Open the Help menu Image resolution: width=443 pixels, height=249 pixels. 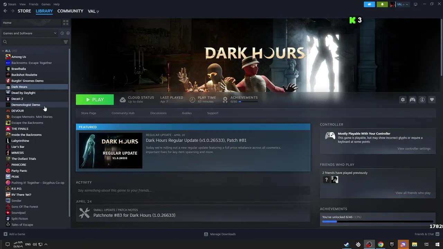click(x=57, y=4)
